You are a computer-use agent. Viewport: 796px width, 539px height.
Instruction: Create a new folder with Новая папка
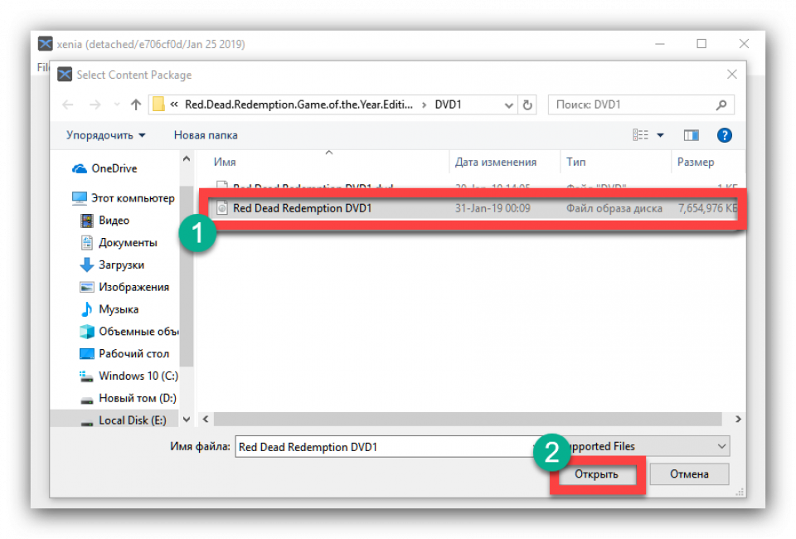coord(206,135)
